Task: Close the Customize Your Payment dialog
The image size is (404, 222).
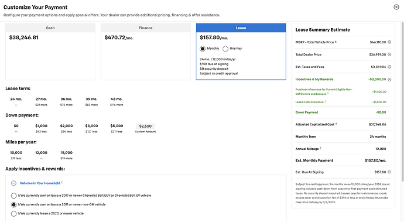Action: (x=396, y=7)
